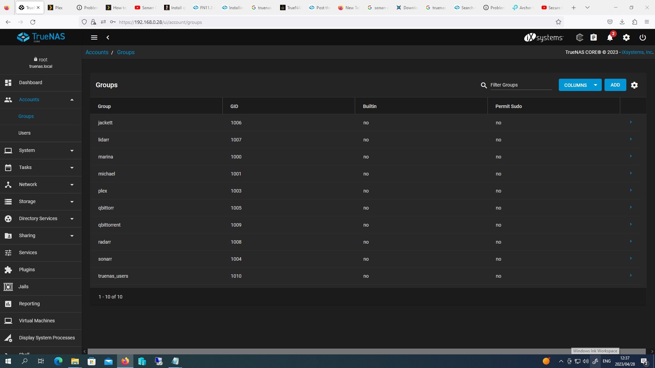This screenshot has height=368, width=655.
Task: Expand the qbittorrent row chevron
Action: click(631, 224)
